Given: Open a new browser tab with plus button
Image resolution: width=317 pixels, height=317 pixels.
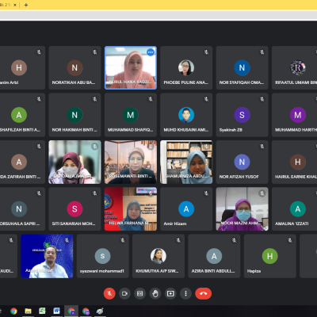Looking at the screenshot, I should [x=26, y=5].
